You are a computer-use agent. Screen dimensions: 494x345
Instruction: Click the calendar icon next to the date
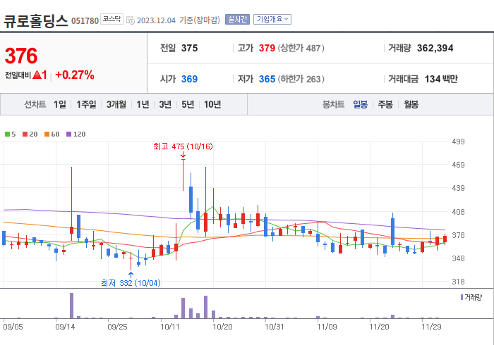pyautogui.click(x=131, y=20)
